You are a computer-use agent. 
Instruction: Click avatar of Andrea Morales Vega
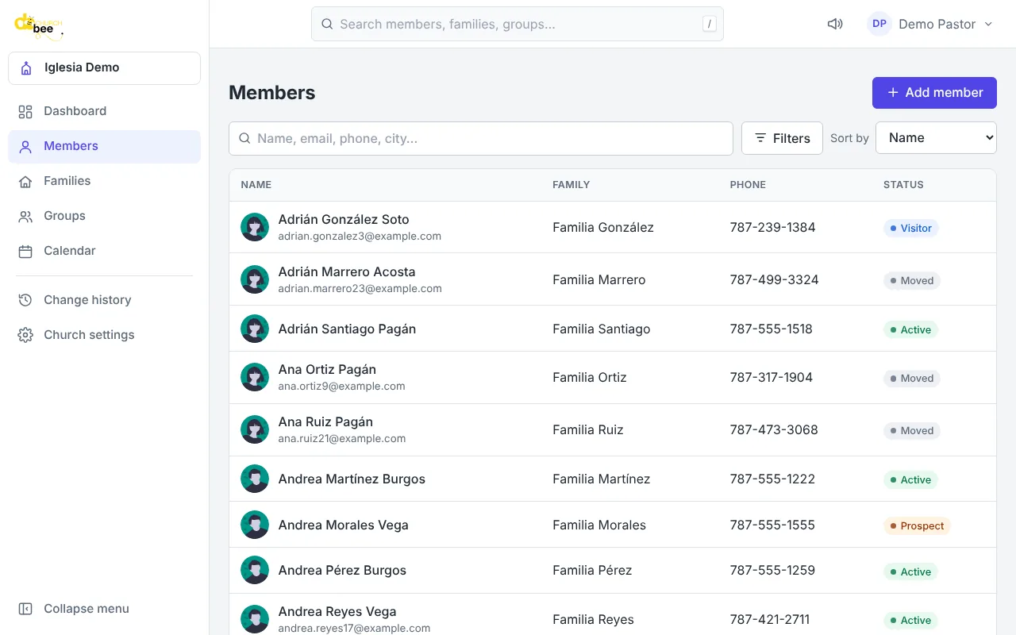(255, 525)
